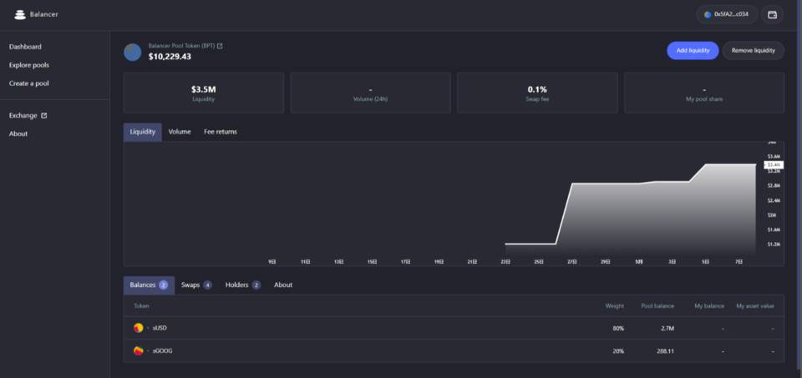Click the Balancer logo icon
Screen dimensions: 802x378
tap(20, 14)
